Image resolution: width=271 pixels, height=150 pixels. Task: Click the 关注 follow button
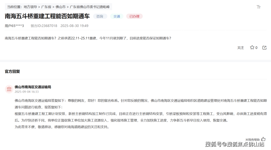pyautogui.click(x=240, y=47)
